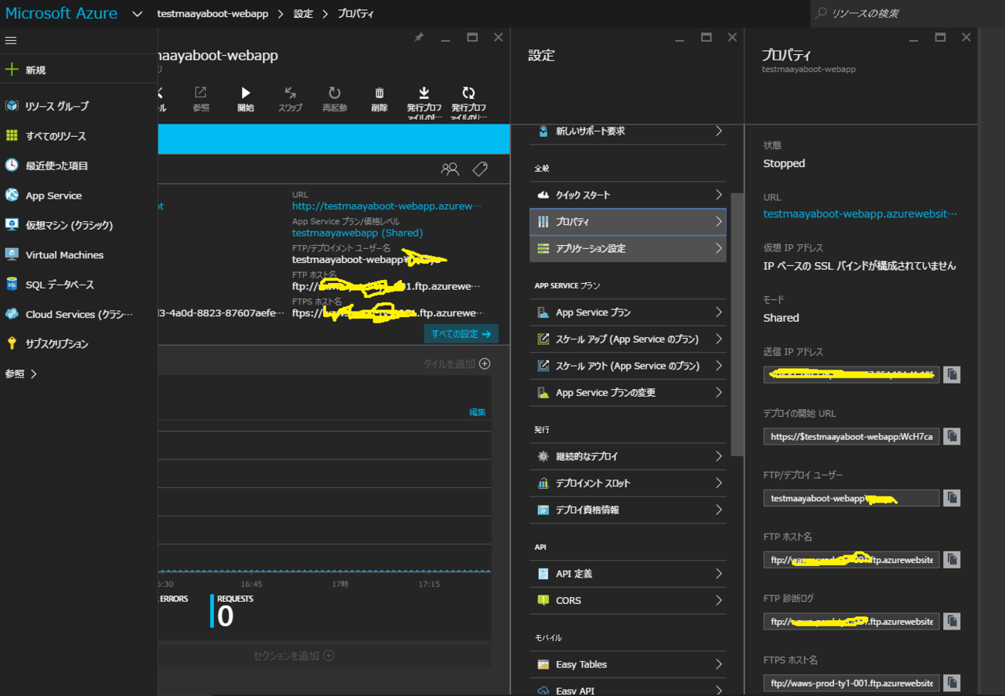Screen dimensions: 1005x696
Task: Open the web app URL link
Action: [x=387, y=206]
